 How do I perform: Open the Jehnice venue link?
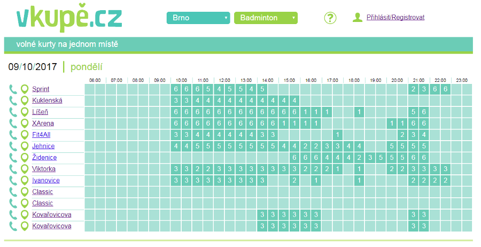tap(43, 146)
